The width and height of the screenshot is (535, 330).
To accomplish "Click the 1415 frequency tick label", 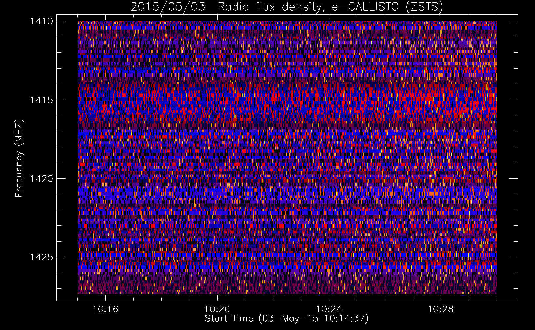I will (41, 100).
